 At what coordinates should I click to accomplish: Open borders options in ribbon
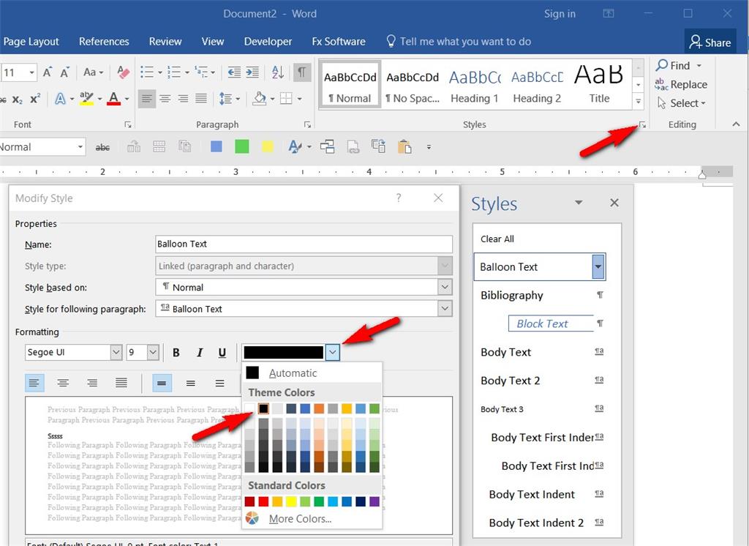[x=286, y=99]
